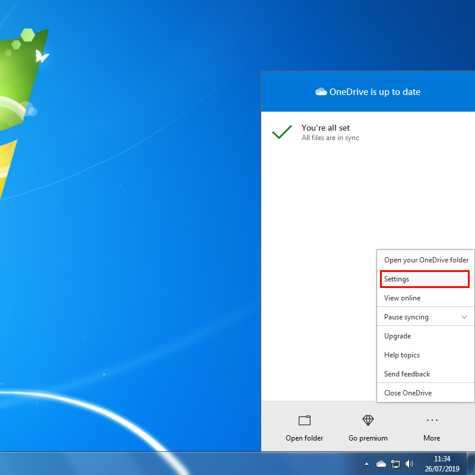Open network icon in system tray
The height and width of the screenshot is (475, 475).
point(395,464)
